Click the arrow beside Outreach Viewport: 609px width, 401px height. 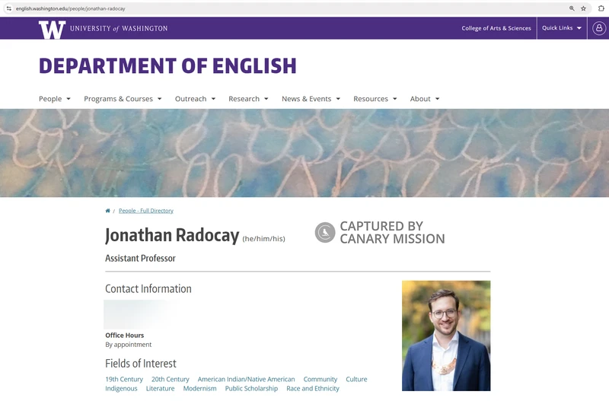coord(213,99)
